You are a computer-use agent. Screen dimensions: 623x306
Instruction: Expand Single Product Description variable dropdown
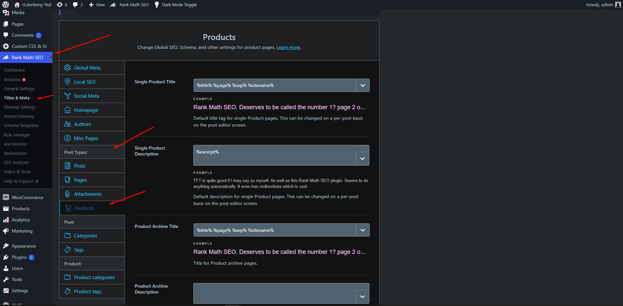coord(362,159)
